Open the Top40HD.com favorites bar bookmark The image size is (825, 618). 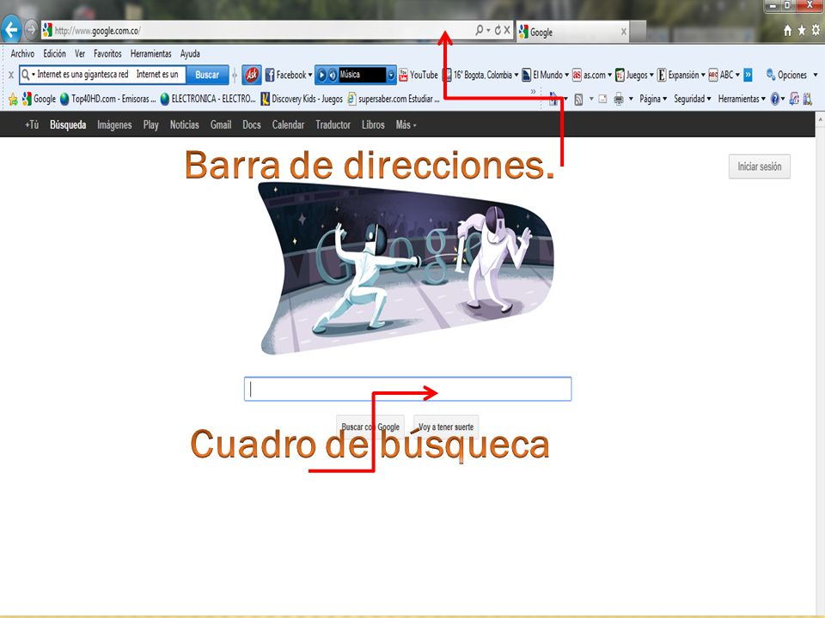(x=108, y=99)
